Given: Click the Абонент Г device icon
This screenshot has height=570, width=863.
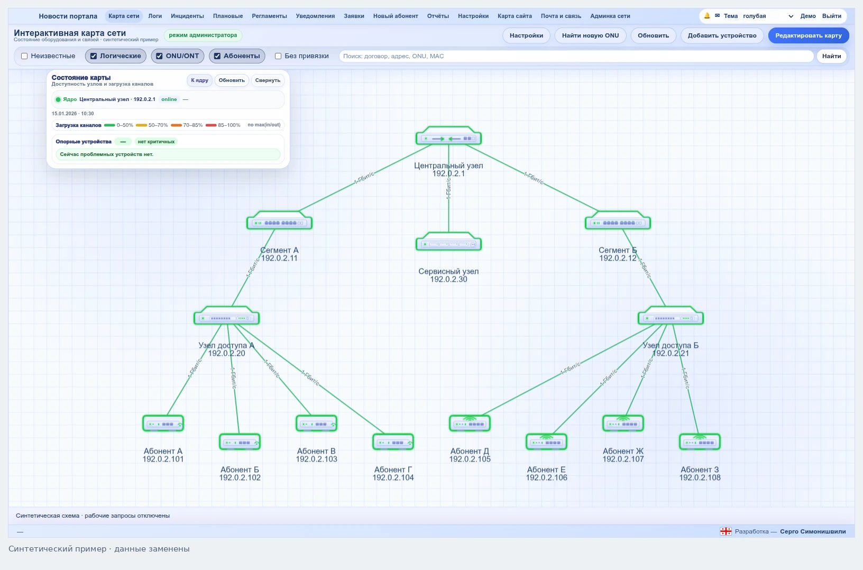Looking at the screenshot, I should click(x=393, y=442).
